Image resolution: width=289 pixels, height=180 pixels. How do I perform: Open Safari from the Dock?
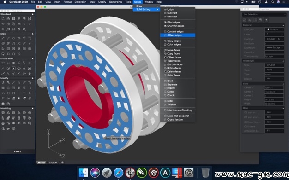(x=119, y=173)
